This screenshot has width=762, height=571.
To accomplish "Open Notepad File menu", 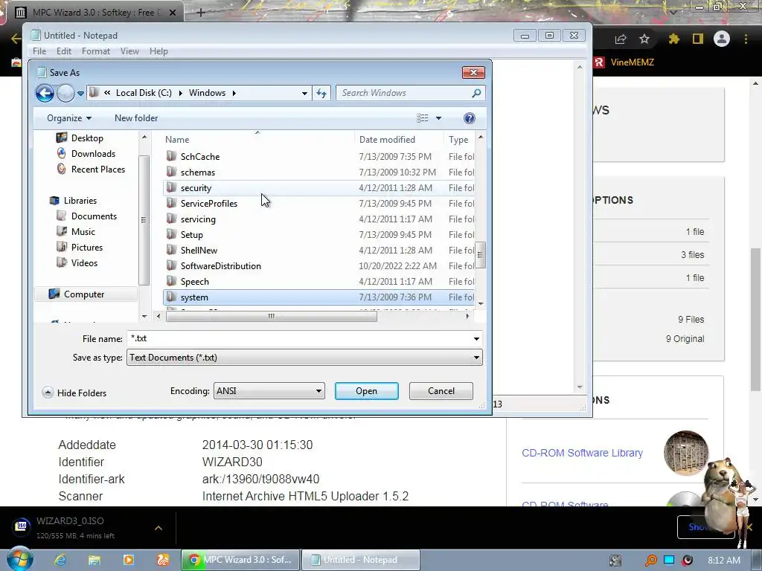I will (x=39, y=51).
